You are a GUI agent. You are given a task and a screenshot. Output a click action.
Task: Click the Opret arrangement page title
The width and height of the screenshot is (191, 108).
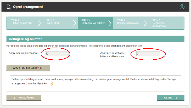click(x=28, y=7)
